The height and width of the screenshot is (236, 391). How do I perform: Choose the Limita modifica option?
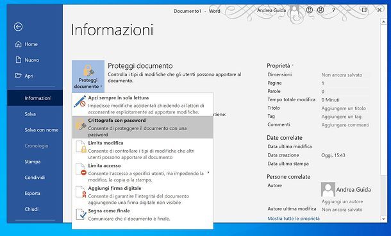[x=142, y=149]
